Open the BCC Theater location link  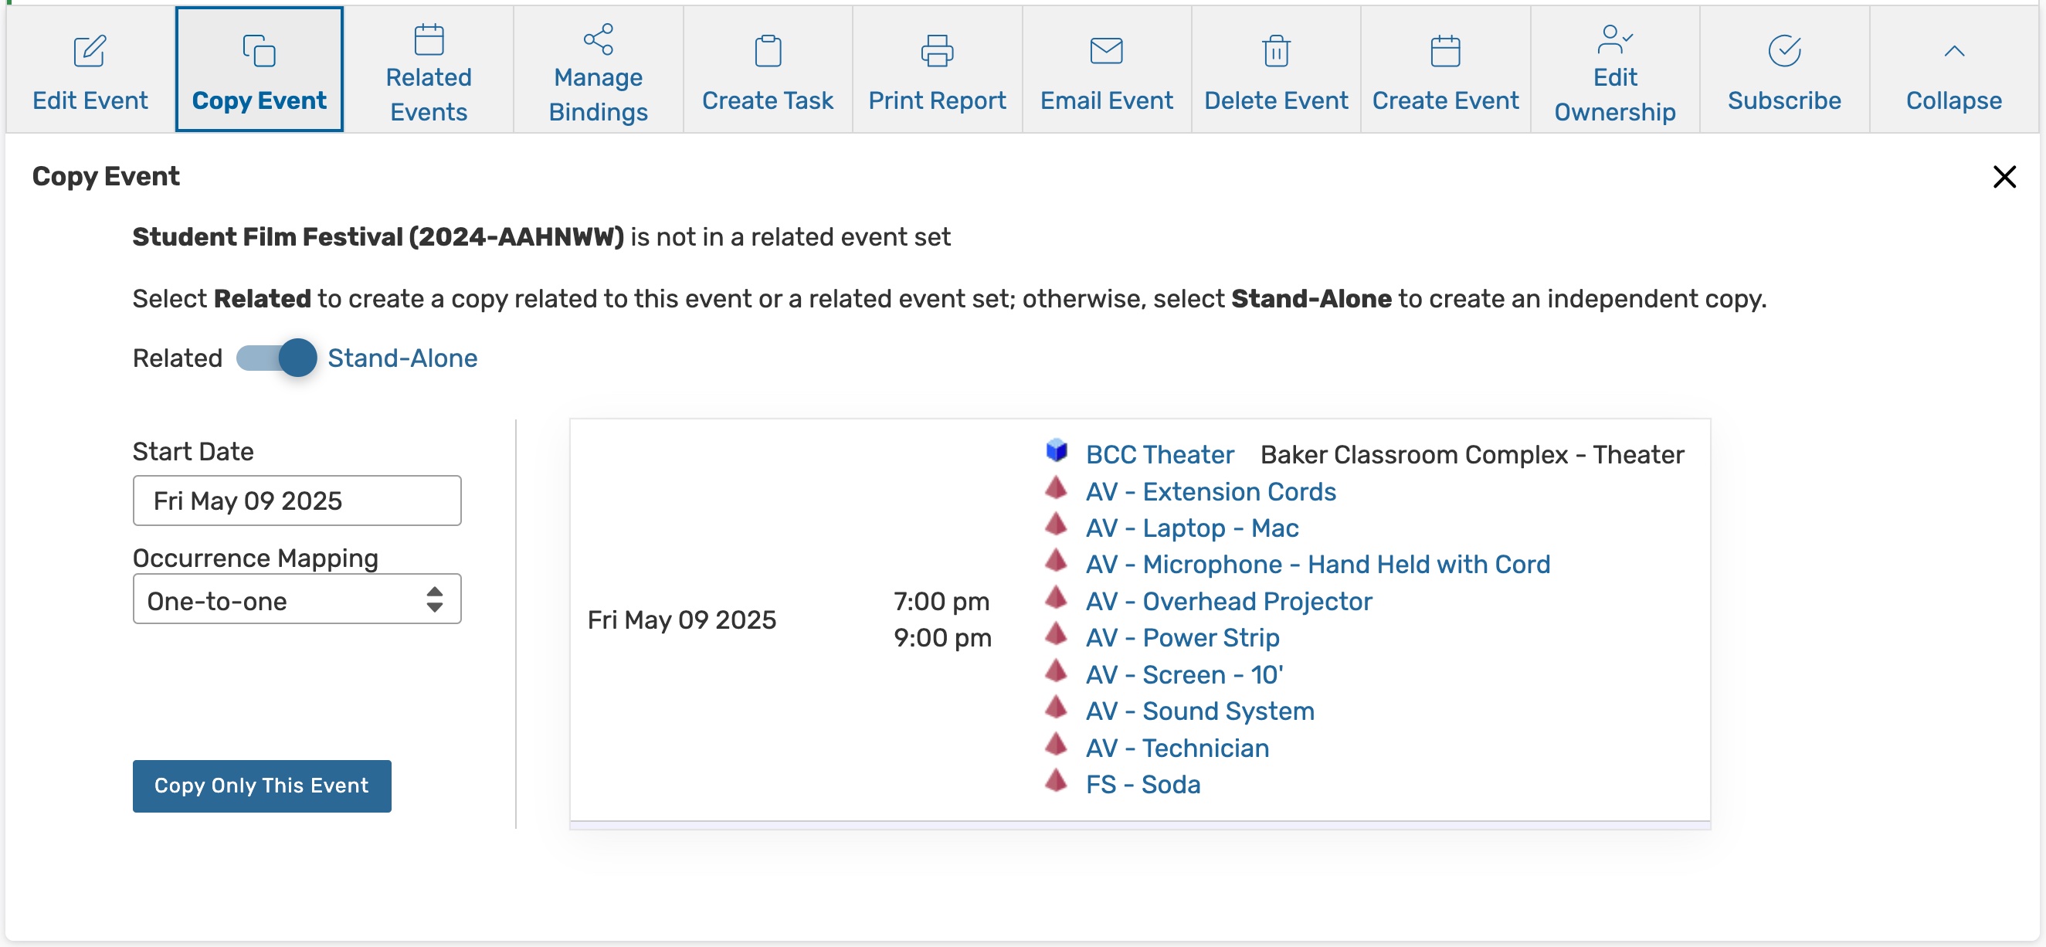click(x=1159, y=454)
